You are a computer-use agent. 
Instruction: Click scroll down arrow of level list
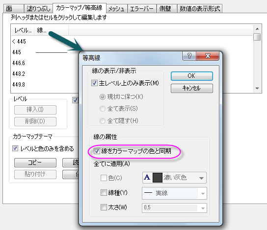pyautogui.click(x=257, y=89)
